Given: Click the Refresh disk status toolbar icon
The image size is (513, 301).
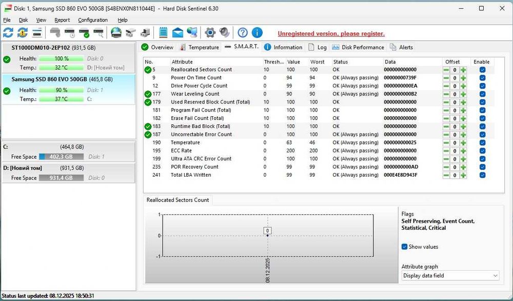Looking at the screenshot, I should pos(8,33).
